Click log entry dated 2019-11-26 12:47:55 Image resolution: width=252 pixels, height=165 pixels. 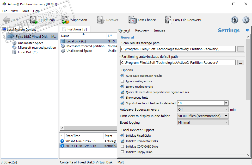pyautogui.click(x=88, y=141)
